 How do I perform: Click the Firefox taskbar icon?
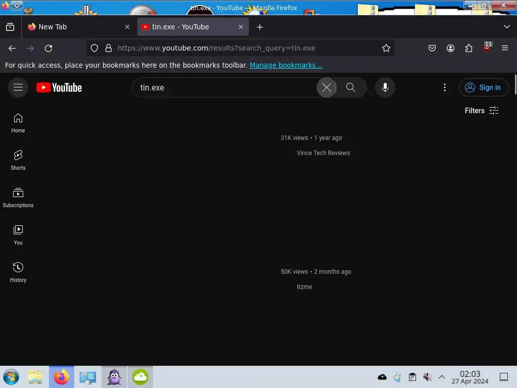(x=62, y=377)
